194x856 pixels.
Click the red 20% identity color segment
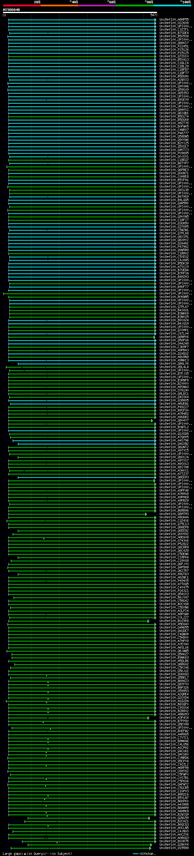pos(22,5)
